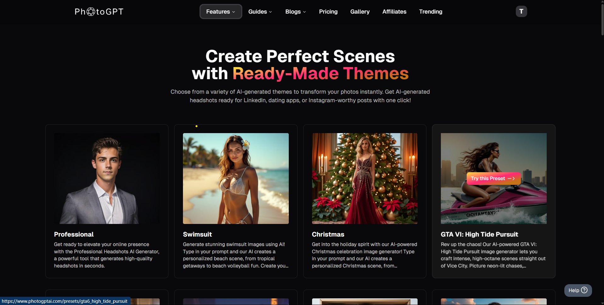The width and height of the screenshot is (604, 305).
Task: Go to the Gallery page
Action: [x=360, y=12]
